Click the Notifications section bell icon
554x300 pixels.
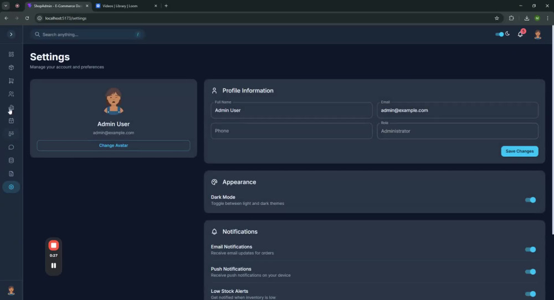[214, 231]
